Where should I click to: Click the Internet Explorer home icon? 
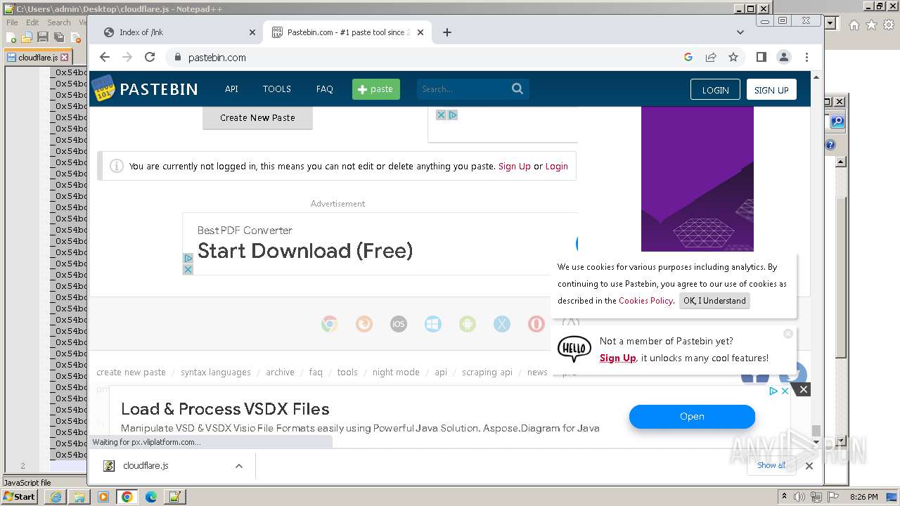pyautogui.click(x=854, y=25)
